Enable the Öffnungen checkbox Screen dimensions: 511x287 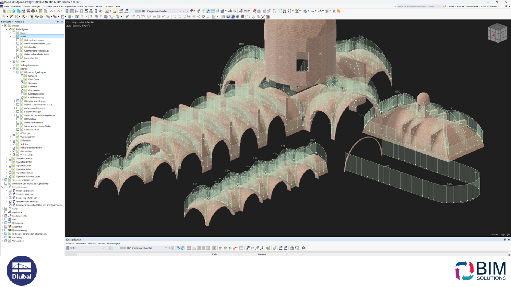click(14, 133)
